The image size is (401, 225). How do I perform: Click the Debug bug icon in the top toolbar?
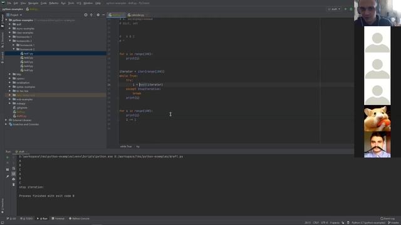click(x=351, y=9)
